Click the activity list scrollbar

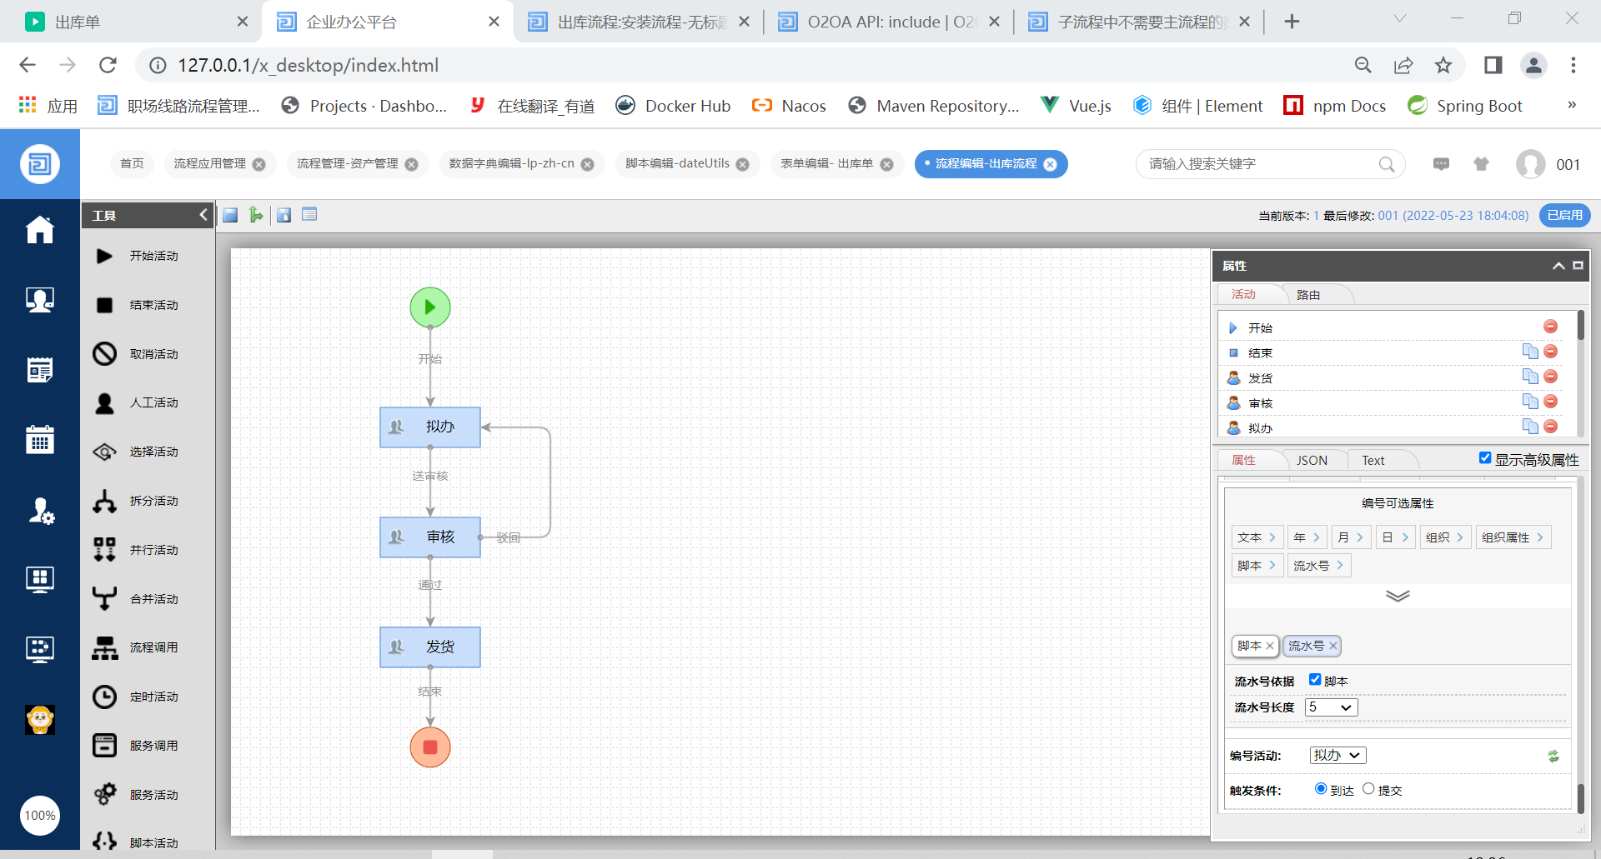point(1580,326)
